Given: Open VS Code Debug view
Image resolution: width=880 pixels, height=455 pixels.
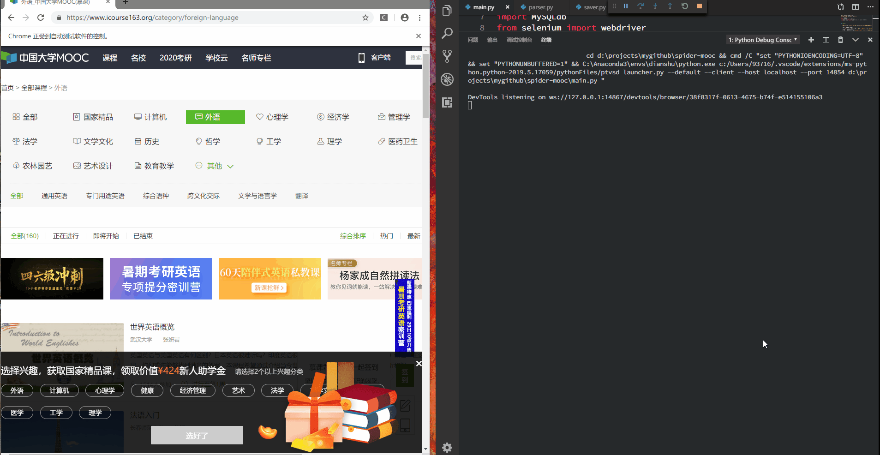Looking at the screenshot, I should click(447, 79).
